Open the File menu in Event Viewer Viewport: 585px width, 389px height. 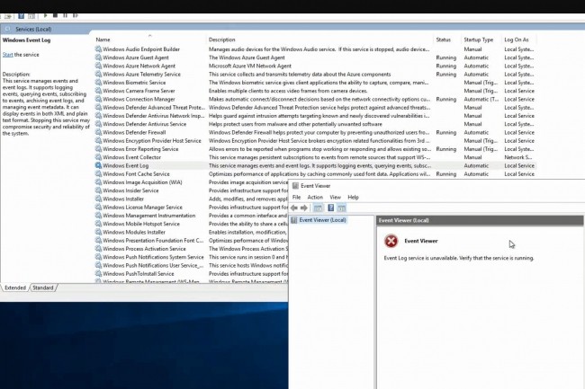pos(296,197)
